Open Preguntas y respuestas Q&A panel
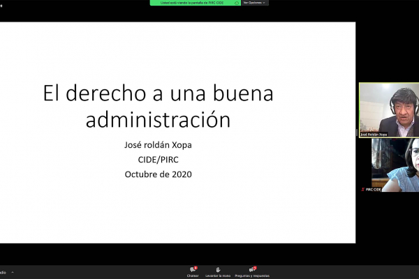Screen dimensions: 419x279 point(252,272)
